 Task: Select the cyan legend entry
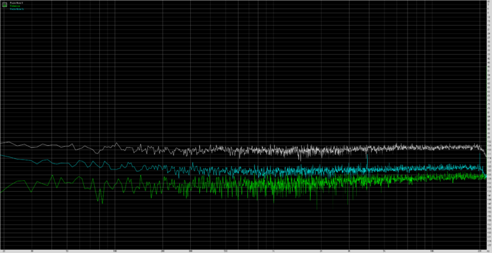17,9
